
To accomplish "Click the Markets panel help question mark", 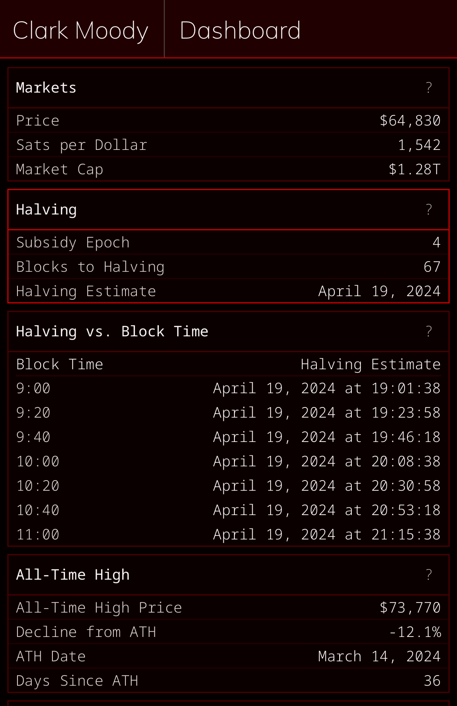I will pos(429,88).
